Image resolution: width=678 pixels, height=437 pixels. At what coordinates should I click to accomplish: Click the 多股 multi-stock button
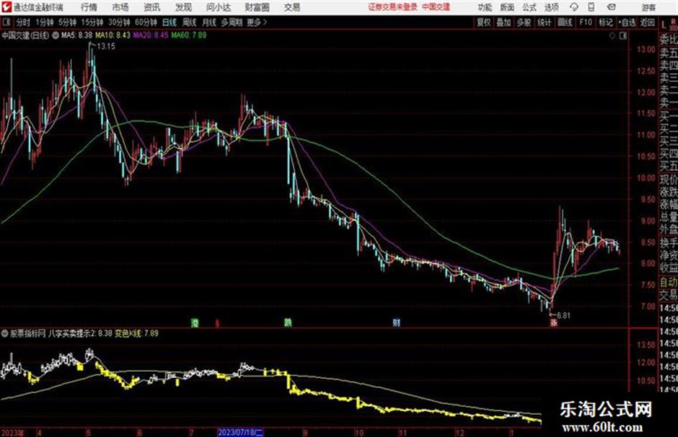[524, 22]
